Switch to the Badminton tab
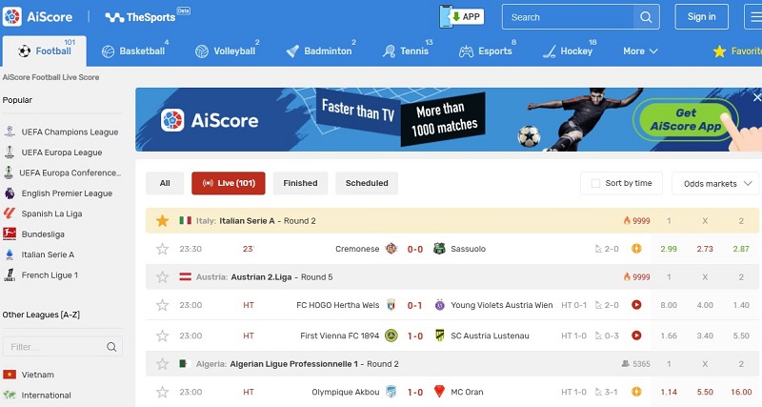The height and width of the screenshot is (407, 762). coord(321,51)
